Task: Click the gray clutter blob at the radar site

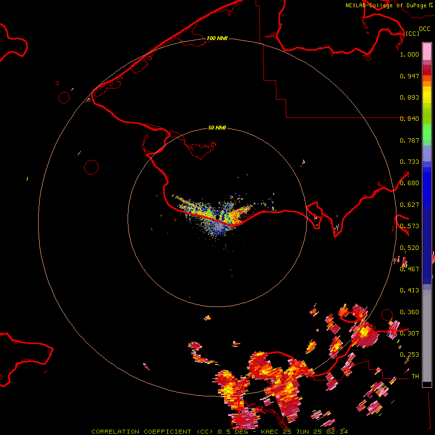Action: point(219,228)
